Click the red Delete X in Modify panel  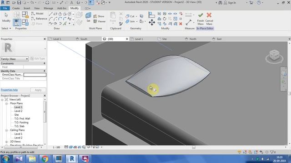(x=181, y=24)
